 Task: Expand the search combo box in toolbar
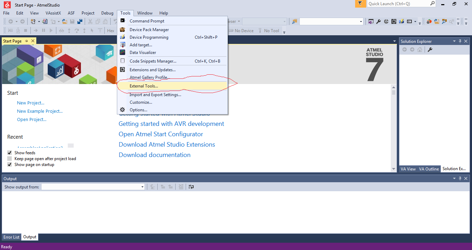pos(361,21)
